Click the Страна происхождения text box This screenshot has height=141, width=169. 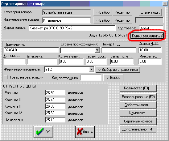[78, 50]
